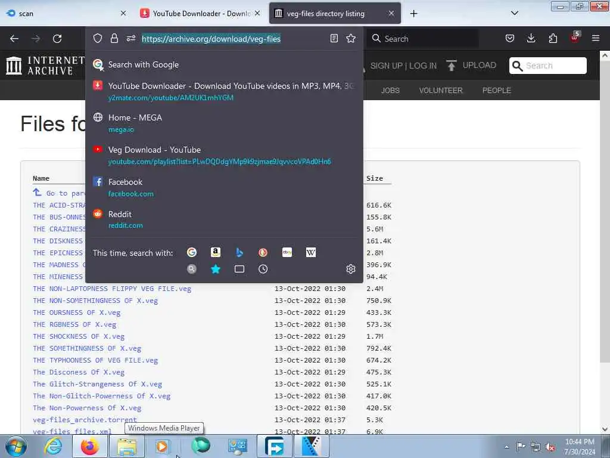
Task: Search this time with Amazon icon
Action: (x=216, y=252)
